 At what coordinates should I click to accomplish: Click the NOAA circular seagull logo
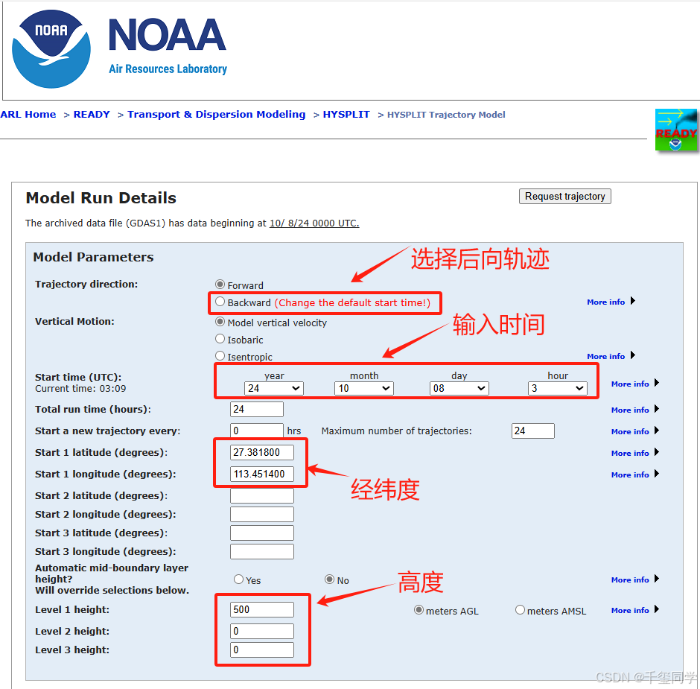pos(50,47)
